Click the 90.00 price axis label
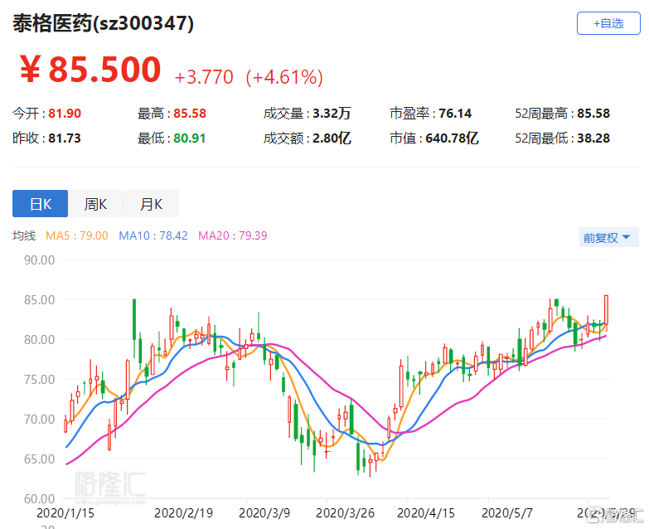 click(39, 260)
